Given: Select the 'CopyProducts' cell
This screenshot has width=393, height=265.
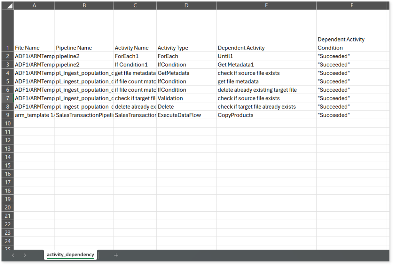Looking at the screenshot, I should pyautogui.click(x=235, y=115).
